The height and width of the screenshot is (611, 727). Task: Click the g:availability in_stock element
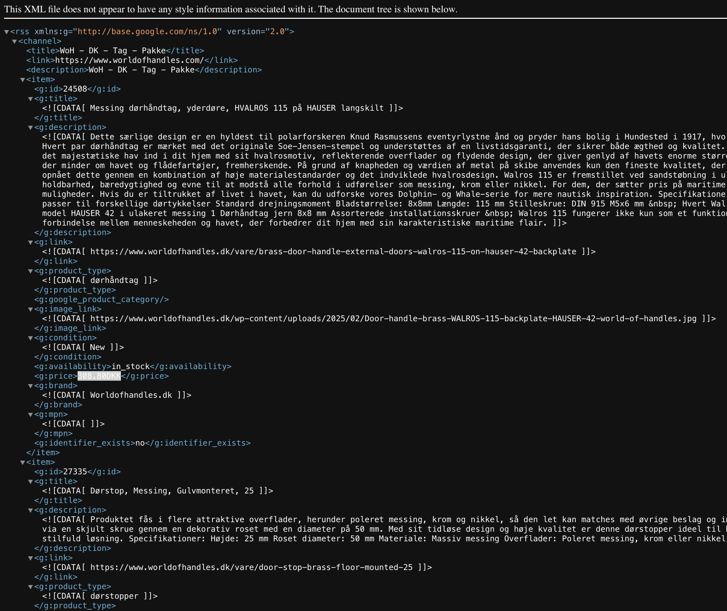[x=133, y=366]
